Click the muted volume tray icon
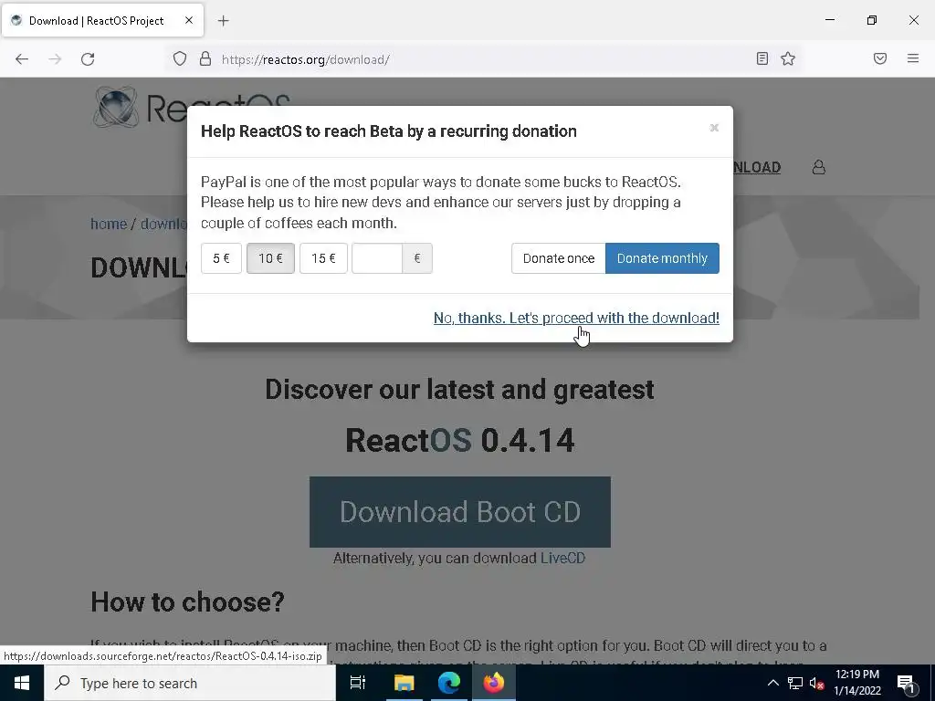 (817, 683)
